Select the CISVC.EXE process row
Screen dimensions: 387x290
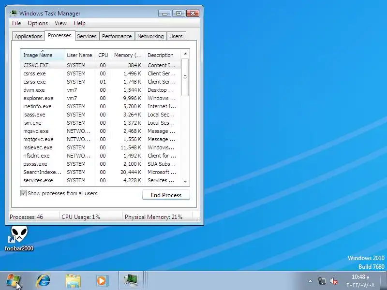point(101,65)
